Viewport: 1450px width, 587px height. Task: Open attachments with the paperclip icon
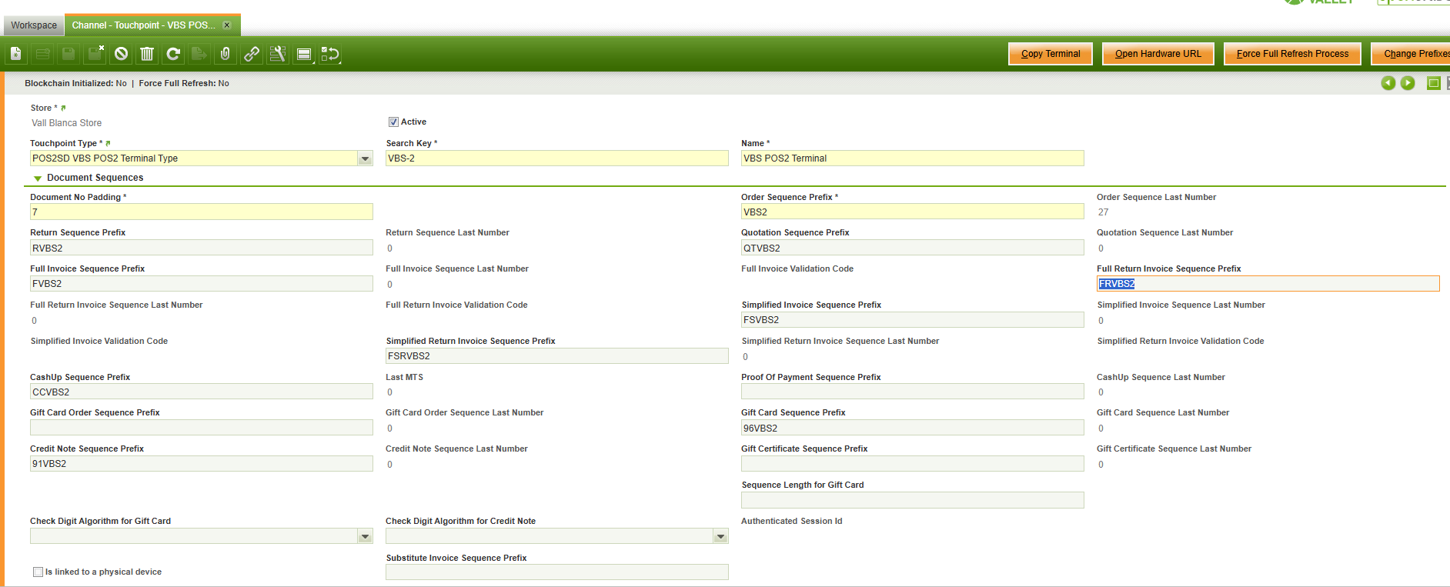tap(225, 54)
